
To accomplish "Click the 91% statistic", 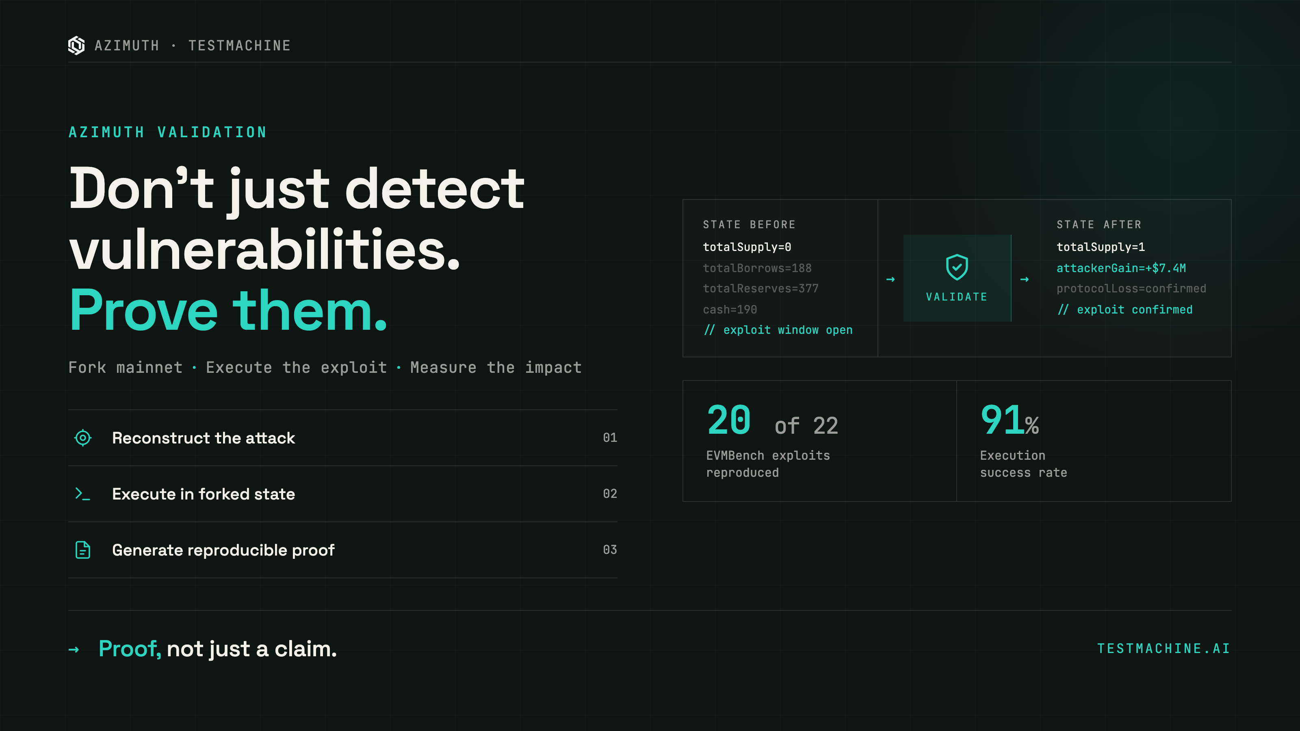I will tap(1009, 420).
